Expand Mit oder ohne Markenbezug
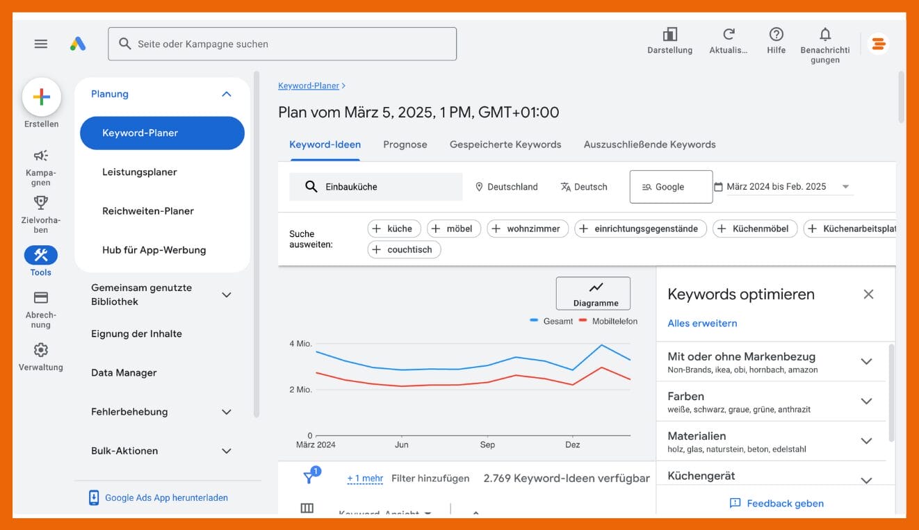 point(866,361)
